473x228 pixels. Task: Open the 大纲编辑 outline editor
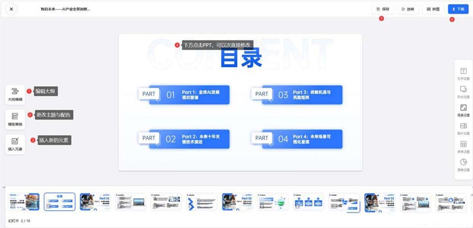pyautogui.click(x=15, y=95)
